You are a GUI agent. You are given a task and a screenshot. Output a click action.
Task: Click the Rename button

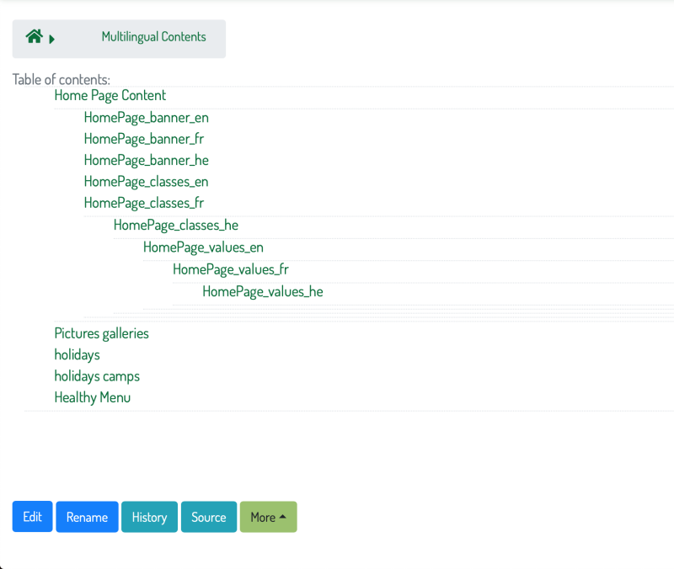pos(87,517)
